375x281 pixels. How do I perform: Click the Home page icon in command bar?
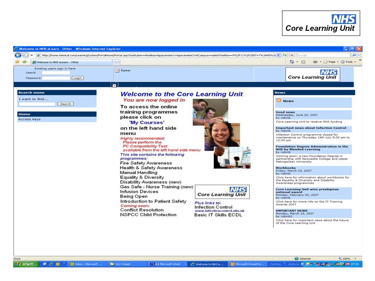pyautogui.click(x=291, y=62)
